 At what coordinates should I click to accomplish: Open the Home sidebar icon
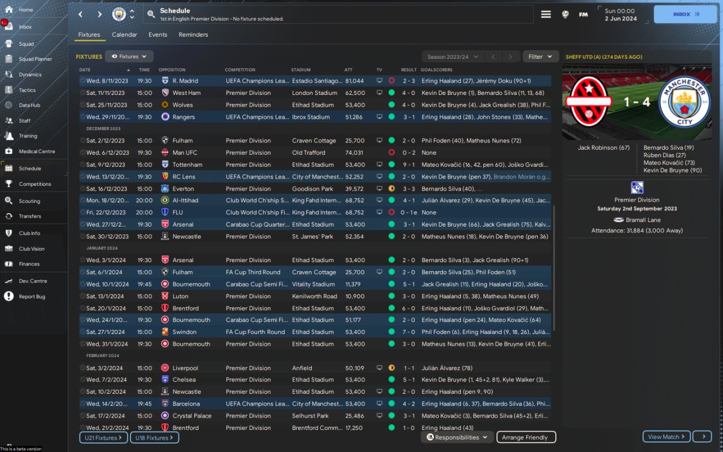[x=8, y=10]
